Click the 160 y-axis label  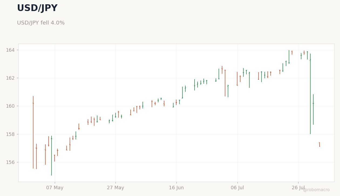coord(10,106)
